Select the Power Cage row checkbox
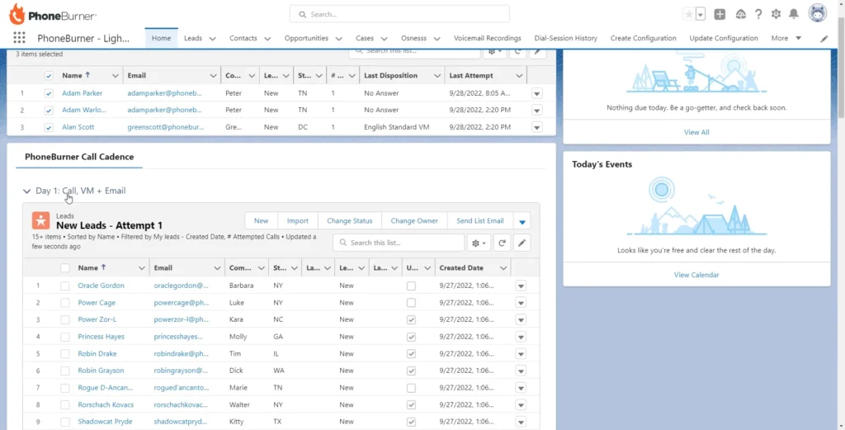The height and width of the screenshot is (430, 845). (65, 303)
